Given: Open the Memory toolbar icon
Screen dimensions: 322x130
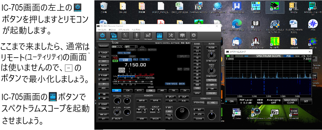Looking at the screenshot, I should [125, 36].
